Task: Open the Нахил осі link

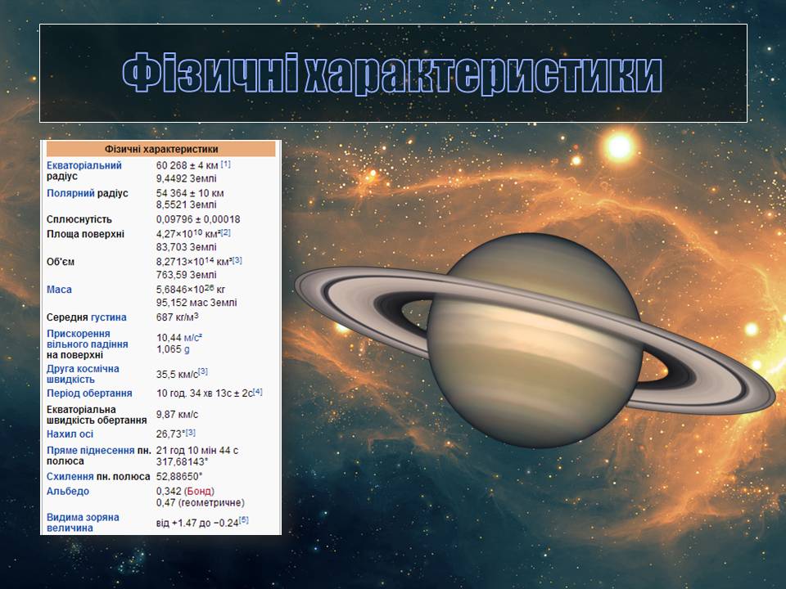Action: pyautogui.click(x=70, y=434)
